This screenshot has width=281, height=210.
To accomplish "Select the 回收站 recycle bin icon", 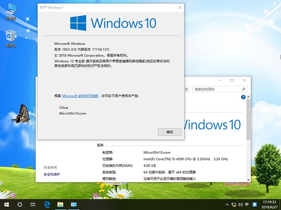I will (x=11, y=38).
